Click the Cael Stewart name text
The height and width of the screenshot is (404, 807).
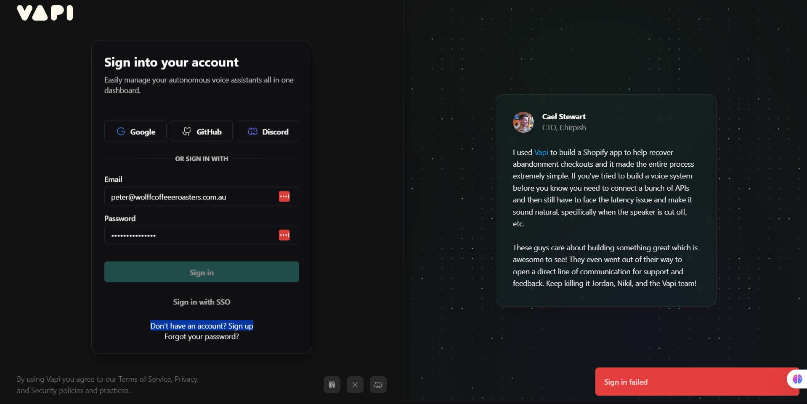(564, 117)
